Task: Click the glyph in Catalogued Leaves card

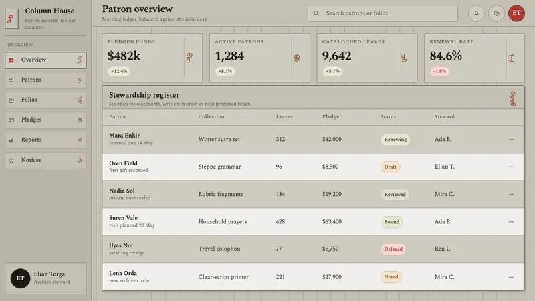Action: [x=404, y=58]
